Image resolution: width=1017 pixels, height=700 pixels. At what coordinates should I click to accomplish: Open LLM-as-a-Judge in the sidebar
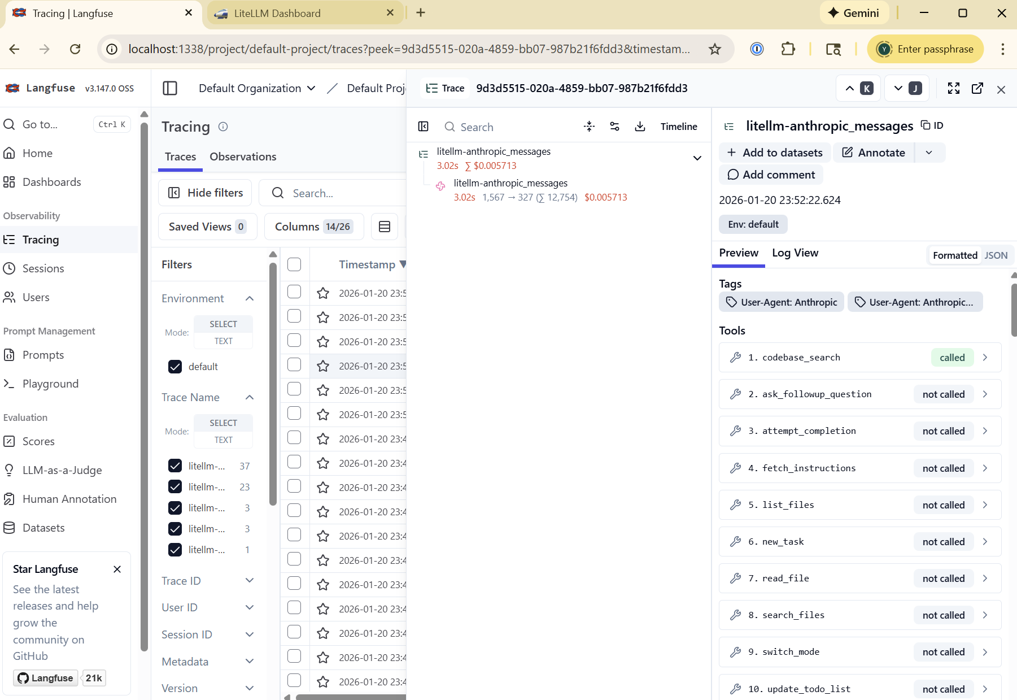pos(62,470)
